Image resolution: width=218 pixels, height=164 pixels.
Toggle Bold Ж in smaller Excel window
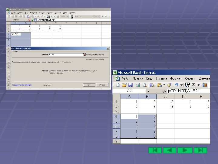(x=102, y=16)
